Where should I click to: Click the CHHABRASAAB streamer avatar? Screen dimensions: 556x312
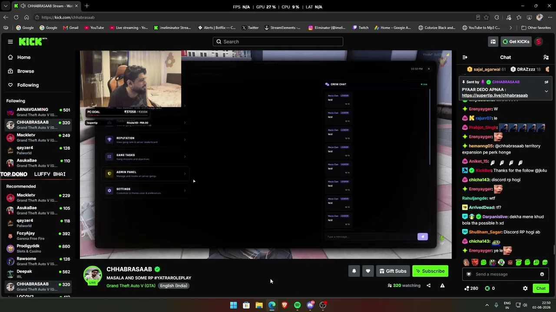click(x=93, y=276)
